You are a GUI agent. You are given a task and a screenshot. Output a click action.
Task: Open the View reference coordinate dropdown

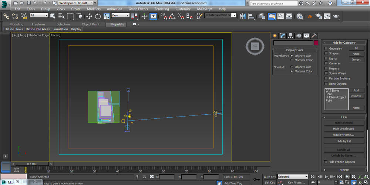tap(120, 16)
